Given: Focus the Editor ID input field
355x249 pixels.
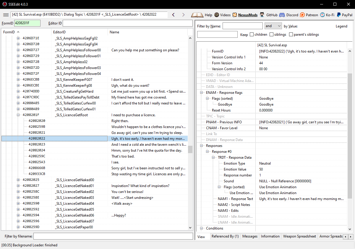Looking at the screenshot, I should tap(128, 23).
